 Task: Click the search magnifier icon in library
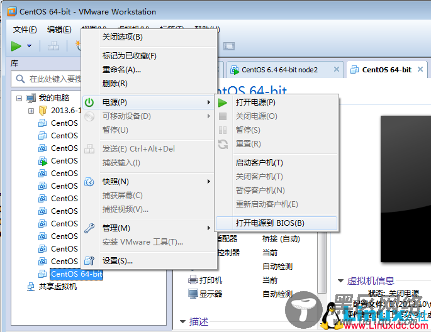tap(20, 79)
